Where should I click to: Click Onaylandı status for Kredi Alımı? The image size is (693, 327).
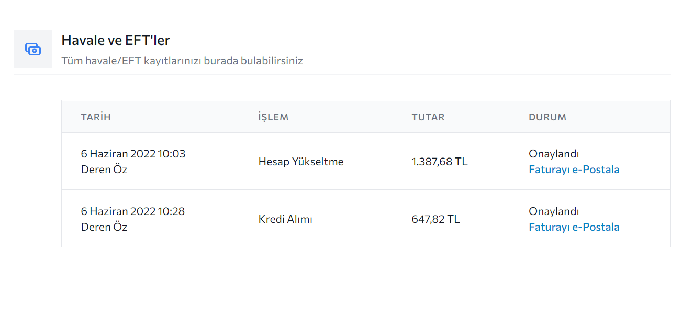pyautogui.click(x=554, y=211)
